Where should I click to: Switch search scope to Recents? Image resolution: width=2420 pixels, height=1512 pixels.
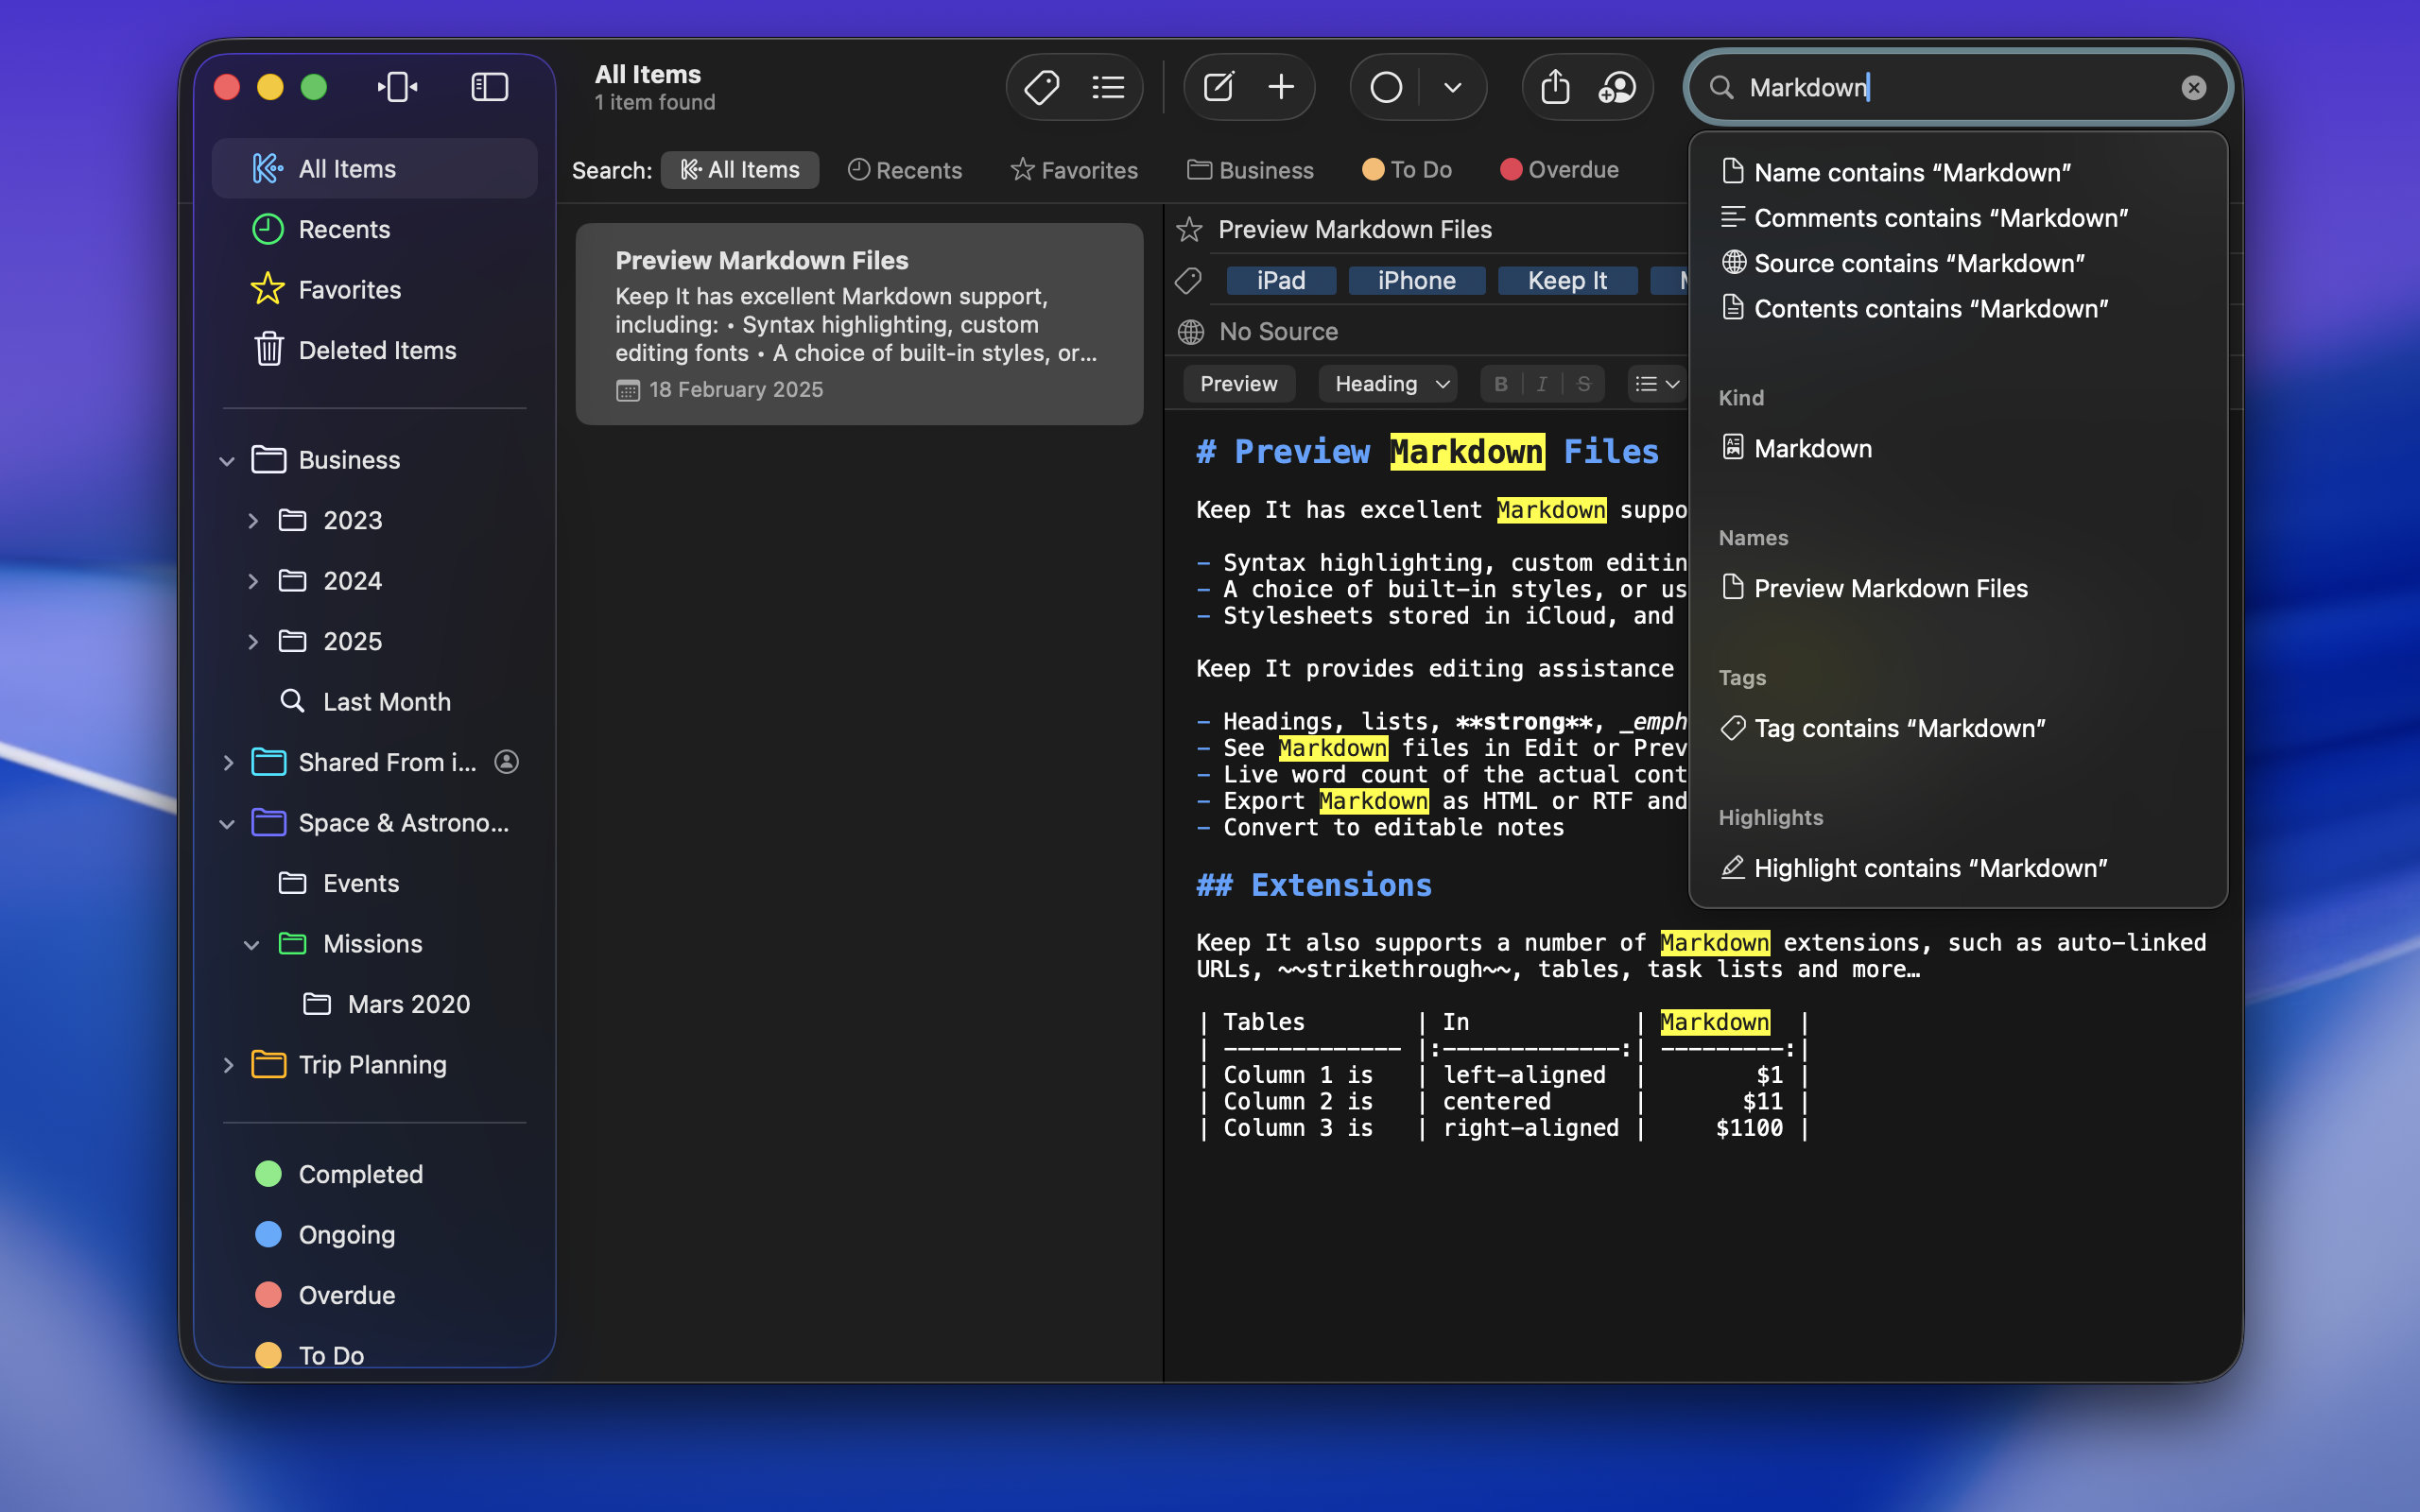(905, 170)
